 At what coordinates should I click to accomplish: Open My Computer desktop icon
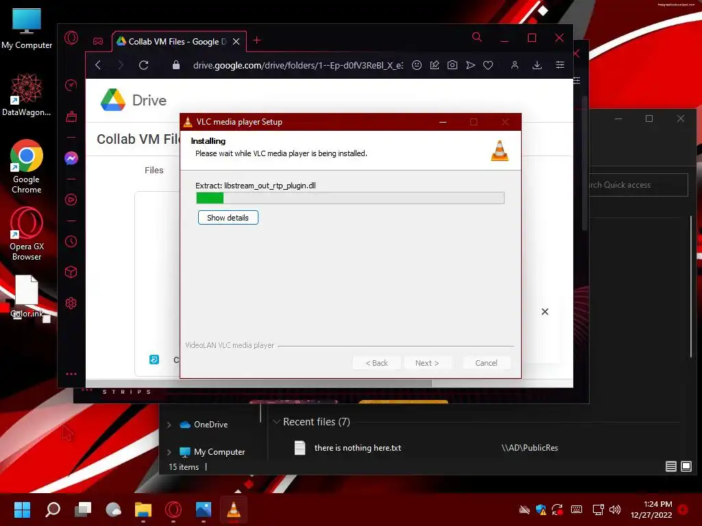(27, 29)
